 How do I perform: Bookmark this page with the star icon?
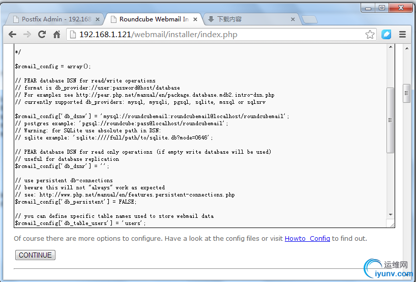(x=370, y=35)
